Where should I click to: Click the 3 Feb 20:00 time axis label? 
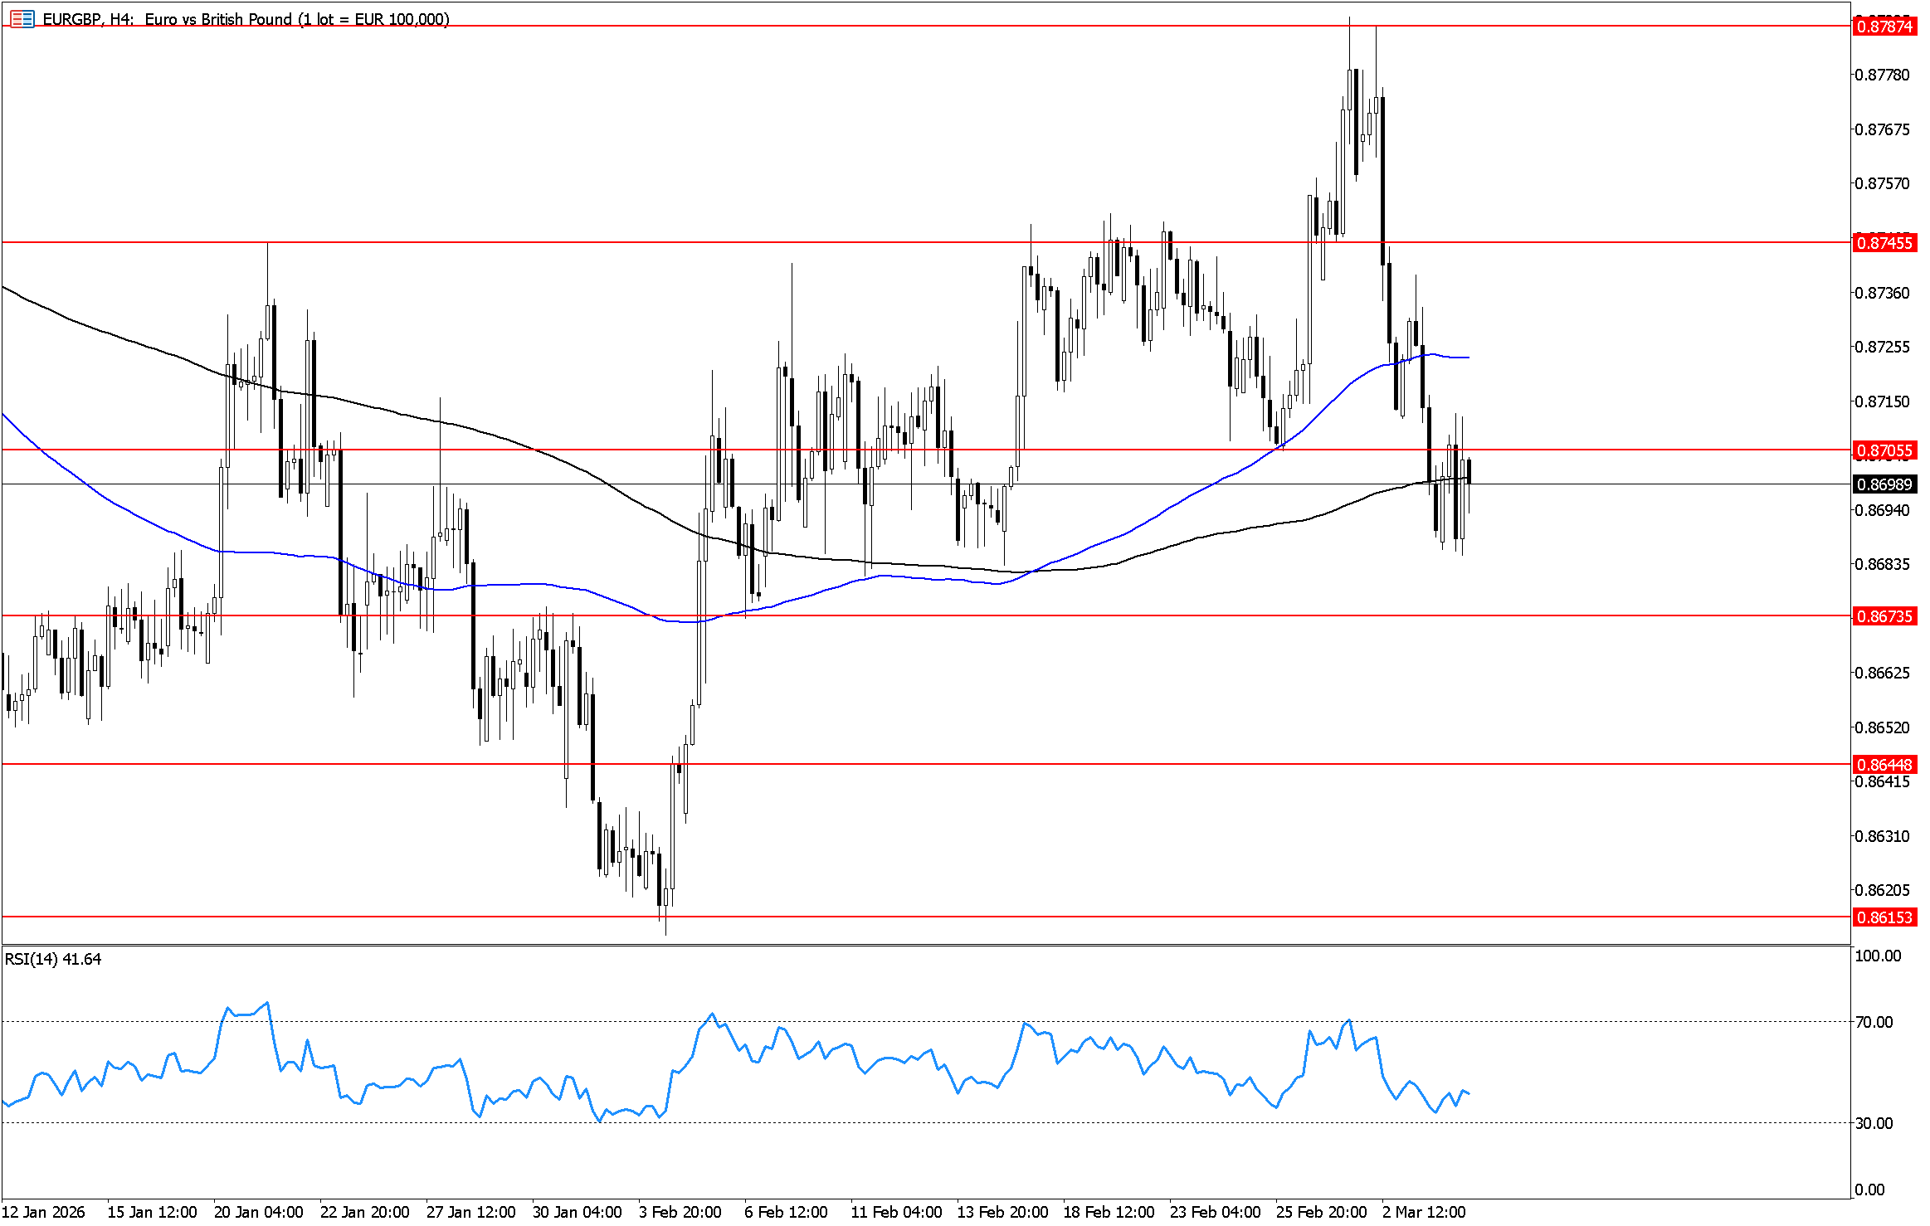tap(680, 1212)
